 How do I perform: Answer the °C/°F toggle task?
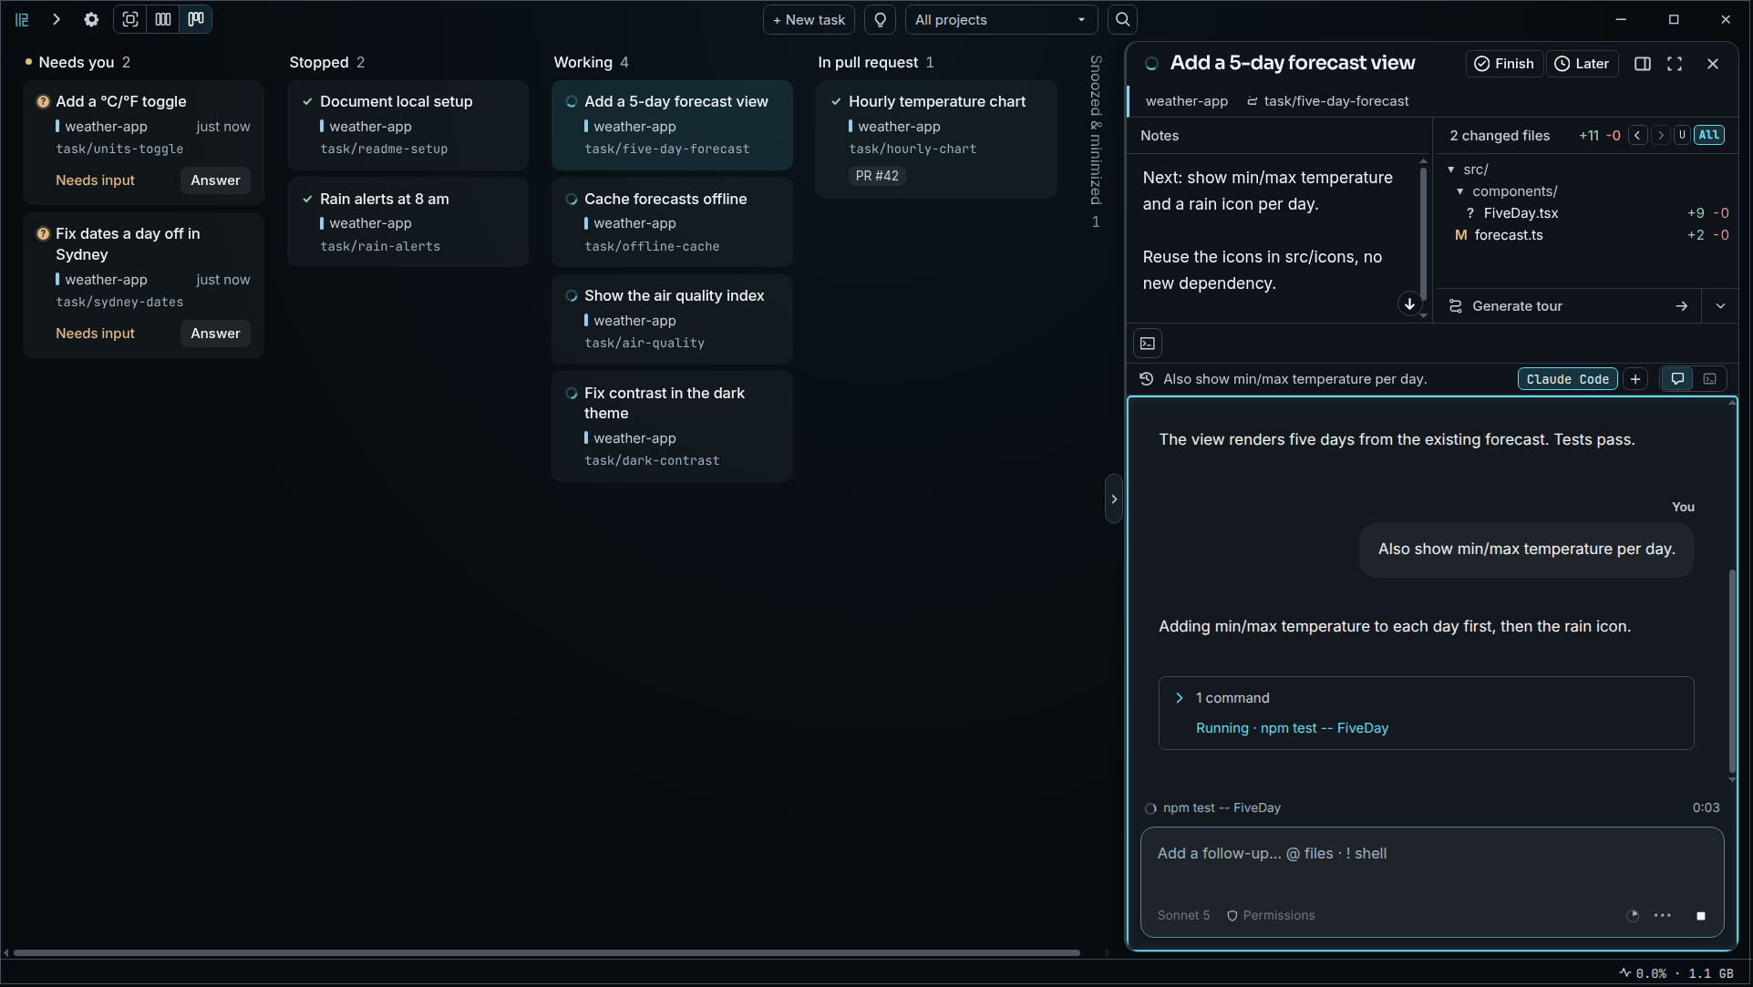(215, 180)
